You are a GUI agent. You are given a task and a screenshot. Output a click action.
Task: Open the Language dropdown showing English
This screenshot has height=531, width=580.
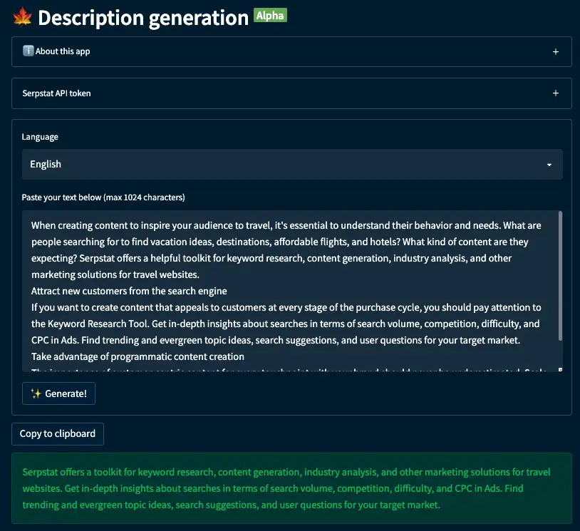coord(292,165)
